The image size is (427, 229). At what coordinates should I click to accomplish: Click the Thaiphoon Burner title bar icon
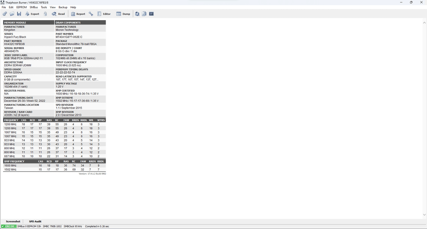(x=2, y=2)
